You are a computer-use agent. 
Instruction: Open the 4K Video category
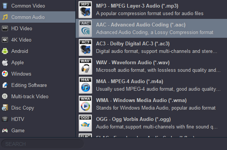pyautogui.click(x=37, y=40)
